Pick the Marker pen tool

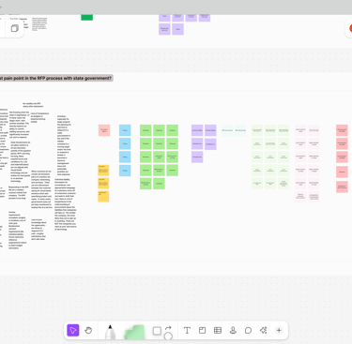pos(110,332)
